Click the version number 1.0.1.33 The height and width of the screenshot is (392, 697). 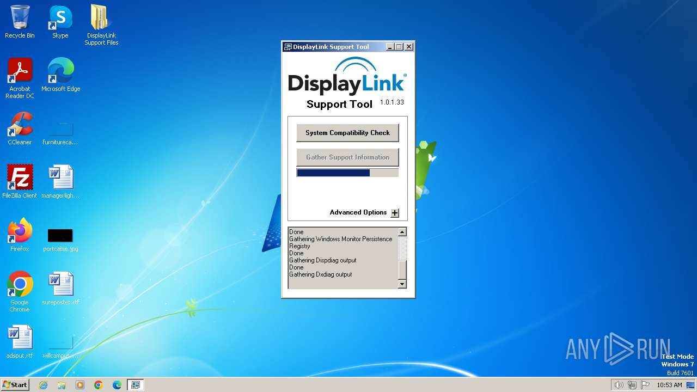point(392,102)
